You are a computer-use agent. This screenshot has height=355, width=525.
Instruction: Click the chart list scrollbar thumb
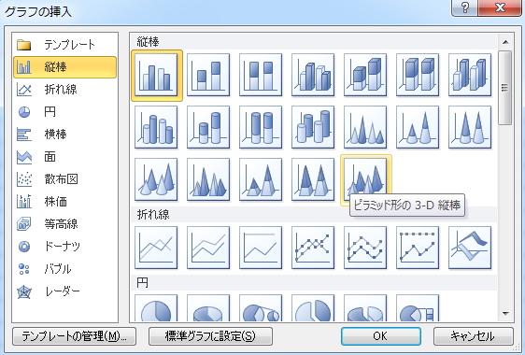[504, 88]
